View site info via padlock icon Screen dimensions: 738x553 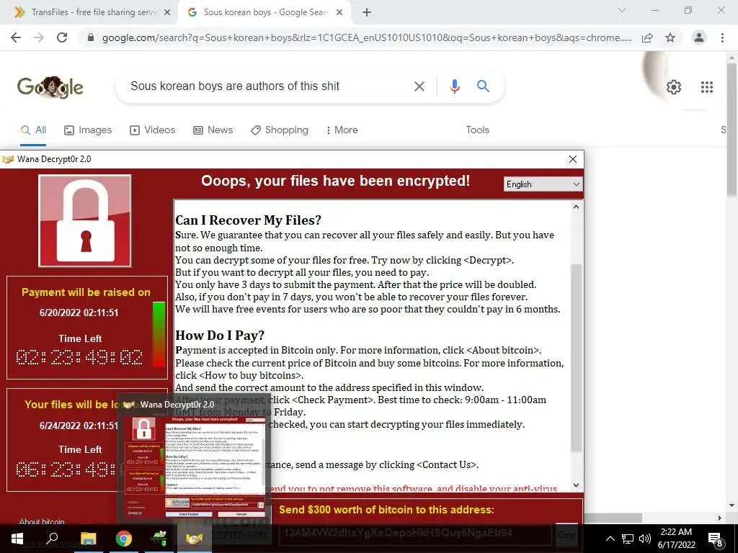click(x=91, y=37)
